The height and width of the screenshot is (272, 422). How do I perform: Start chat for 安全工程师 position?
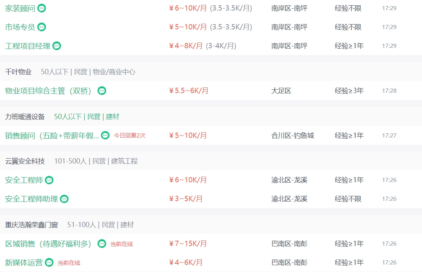(x=49, y=180)
